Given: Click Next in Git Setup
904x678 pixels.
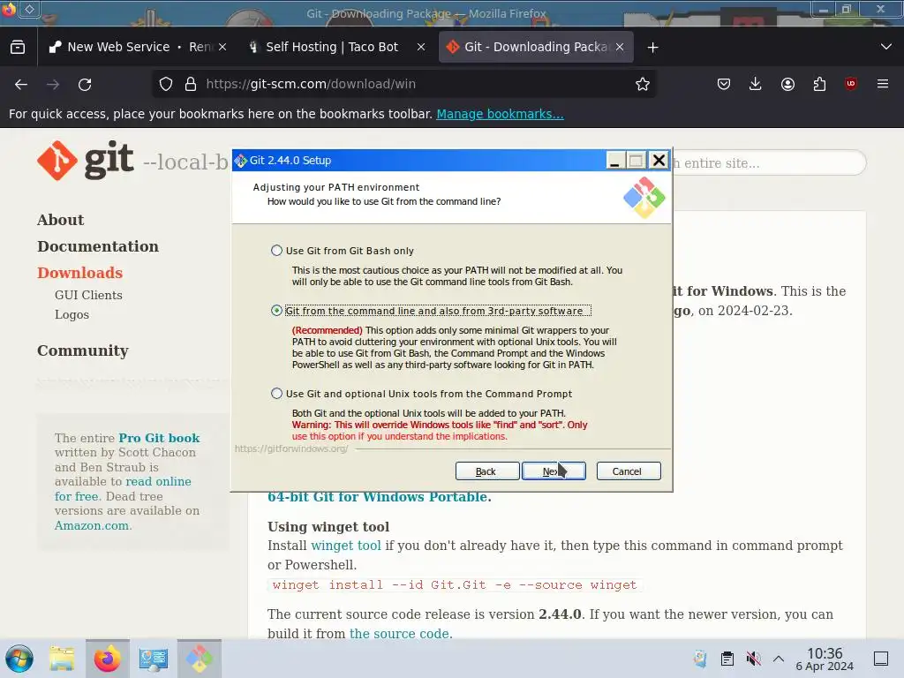Looking at the screenshot, I should (x=554, y=471).
